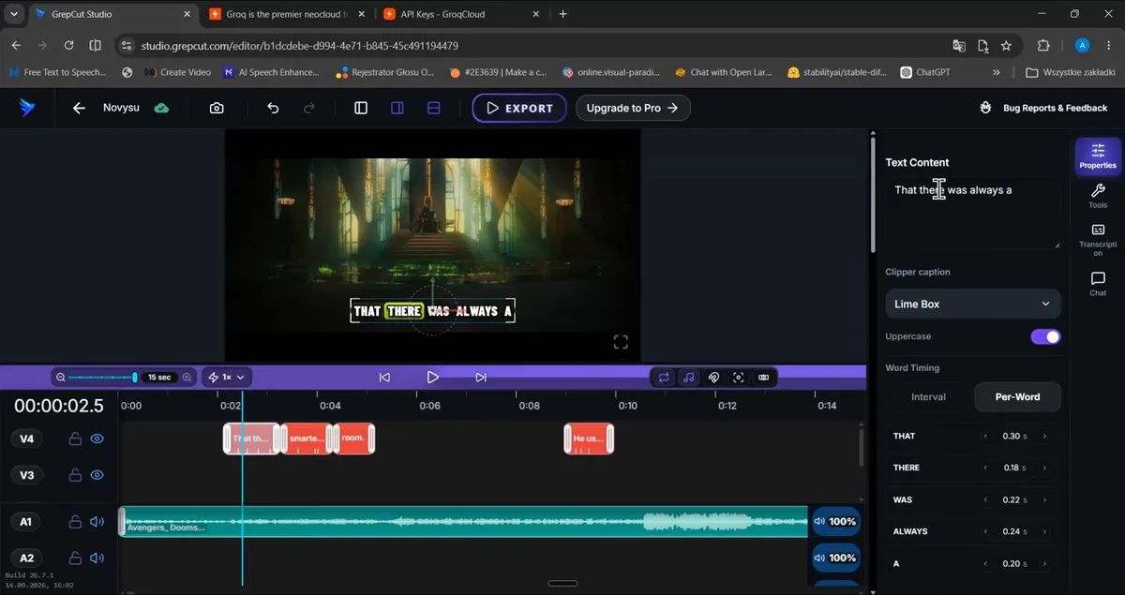
Task: Open the Tools sidebar tab
Action: point(1098,196)
